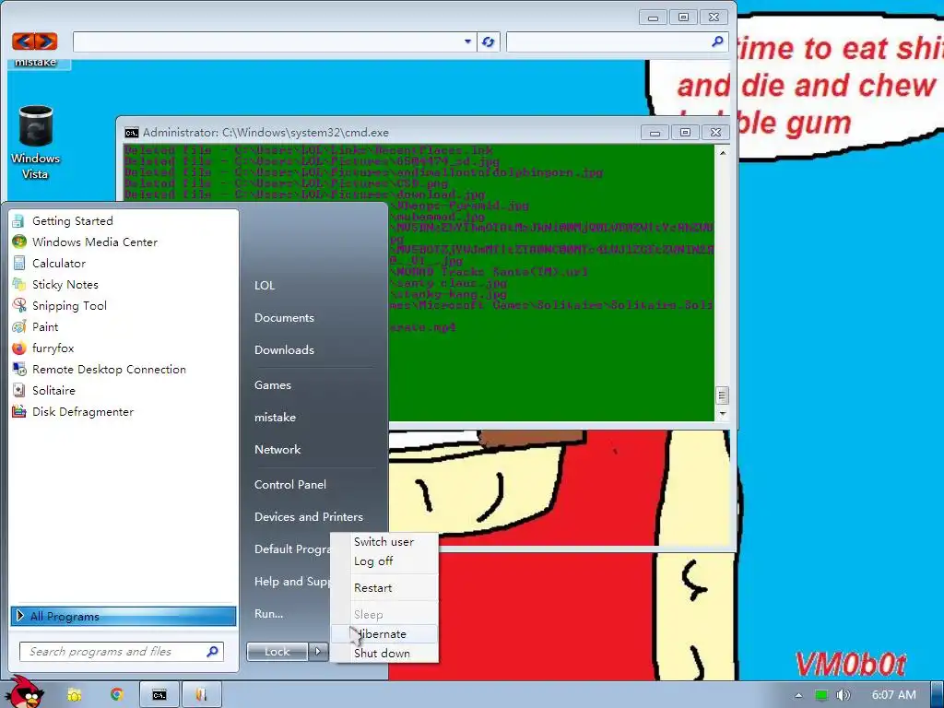Click the green network tray icon

pyautogui.click(x=820, y=695)
